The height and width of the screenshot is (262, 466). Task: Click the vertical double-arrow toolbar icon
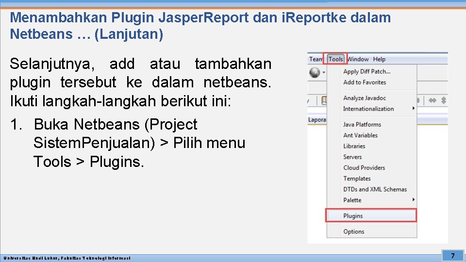pyautogui.click(x=444, y=100)
